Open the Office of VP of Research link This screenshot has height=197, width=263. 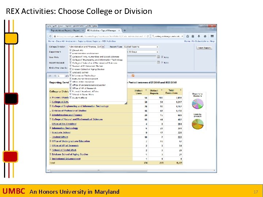65,146
